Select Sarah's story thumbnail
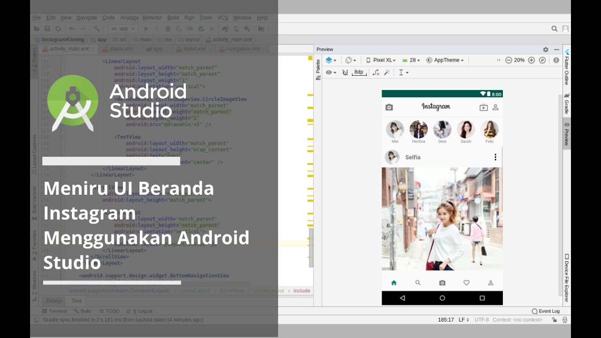The width and height of the screenshot is (601, 338). point(466,130)
